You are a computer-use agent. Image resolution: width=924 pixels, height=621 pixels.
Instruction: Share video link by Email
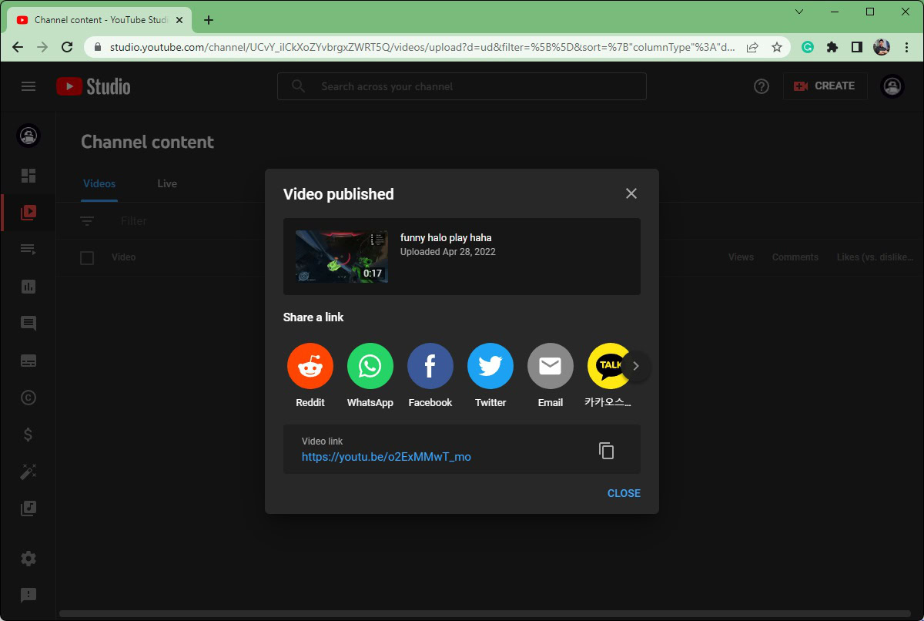coord(551,366)
